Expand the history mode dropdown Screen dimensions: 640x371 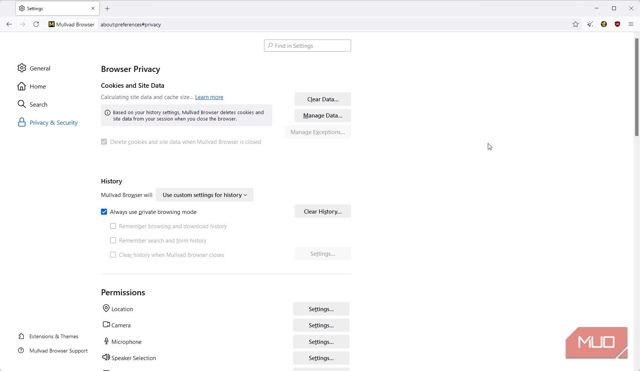[205, 195]
